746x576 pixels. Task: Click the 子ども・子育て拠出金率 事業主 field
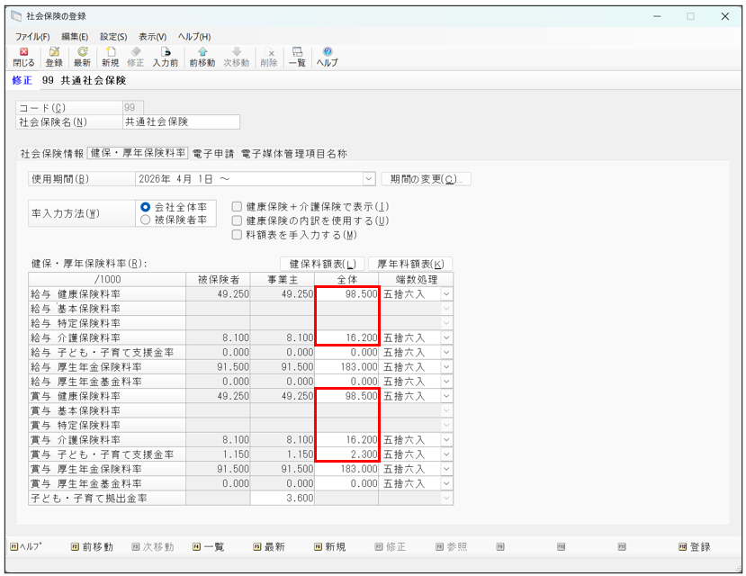[283, 498]
